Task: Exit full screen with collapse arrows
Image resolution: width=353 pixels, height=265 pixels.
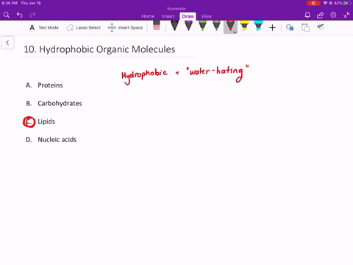Action: (346, 15)
